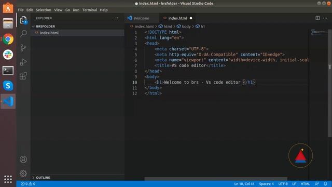Screen dimensions: 332x187
Task: Click the Split Editor Right icon
Action: 317,18
